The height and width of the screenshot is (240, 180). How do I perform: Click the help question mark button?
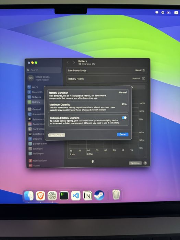tap(145, 163)
